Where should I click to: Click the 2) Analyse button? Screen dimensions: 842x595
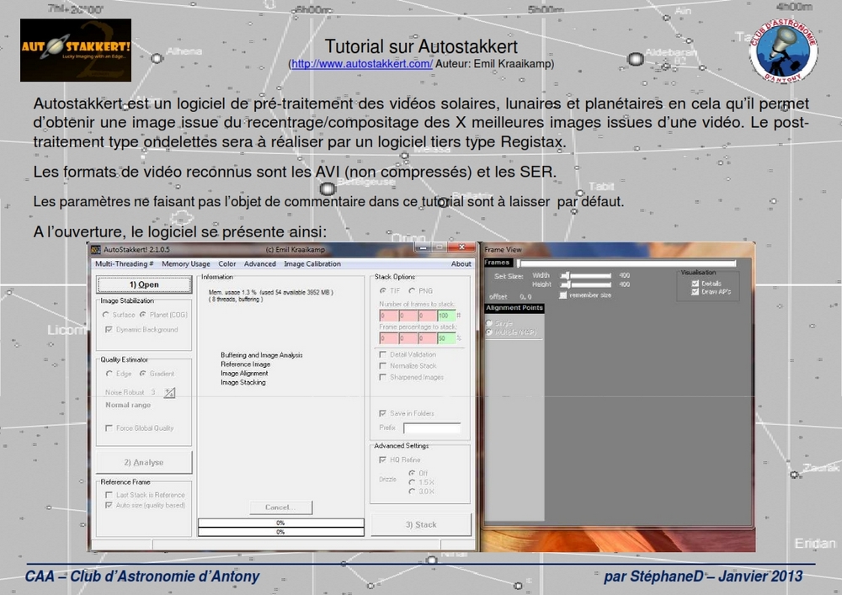[144, 463]
